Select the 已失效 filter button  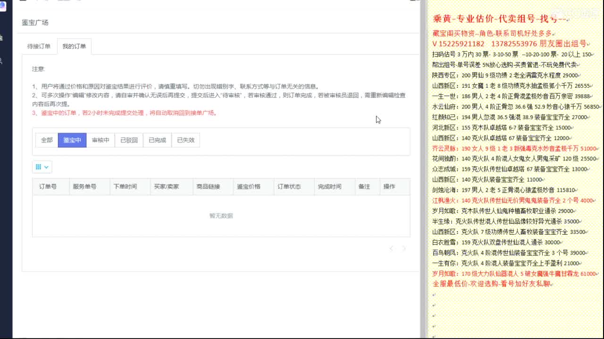(185, 140)
